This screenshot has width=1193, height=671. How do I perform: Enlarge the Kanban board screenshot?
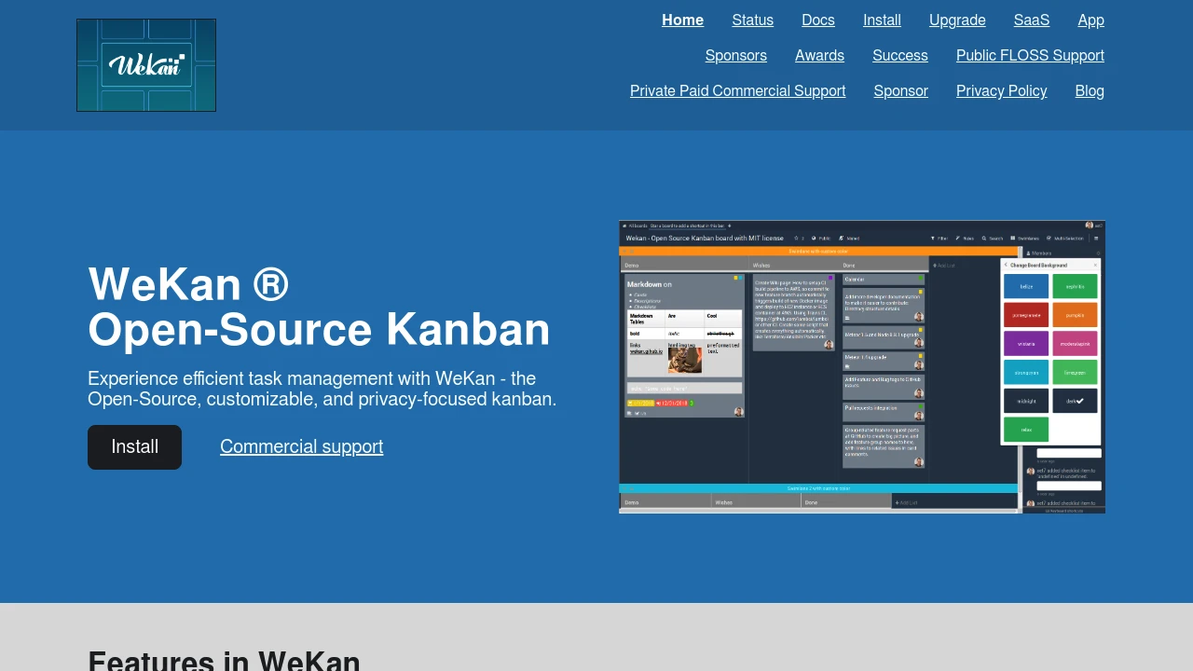pos(862,367)
